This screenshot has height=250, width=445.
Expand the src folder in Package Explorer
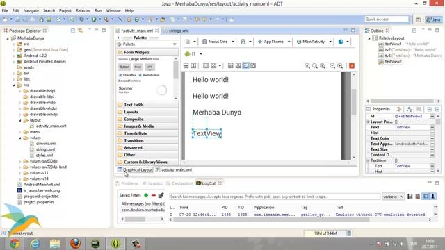point(14,44)
